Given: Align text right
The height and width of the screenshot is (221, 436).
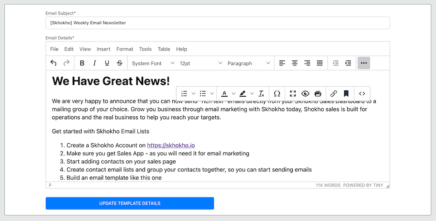Looking at the screenshot, I should point(307,63).
